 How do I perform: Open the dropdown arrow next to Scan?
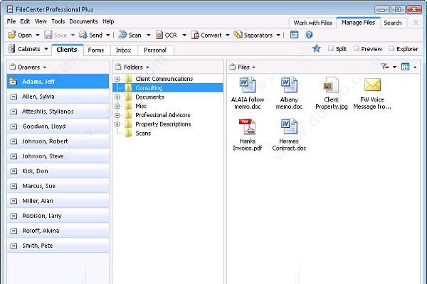point(149,35)
